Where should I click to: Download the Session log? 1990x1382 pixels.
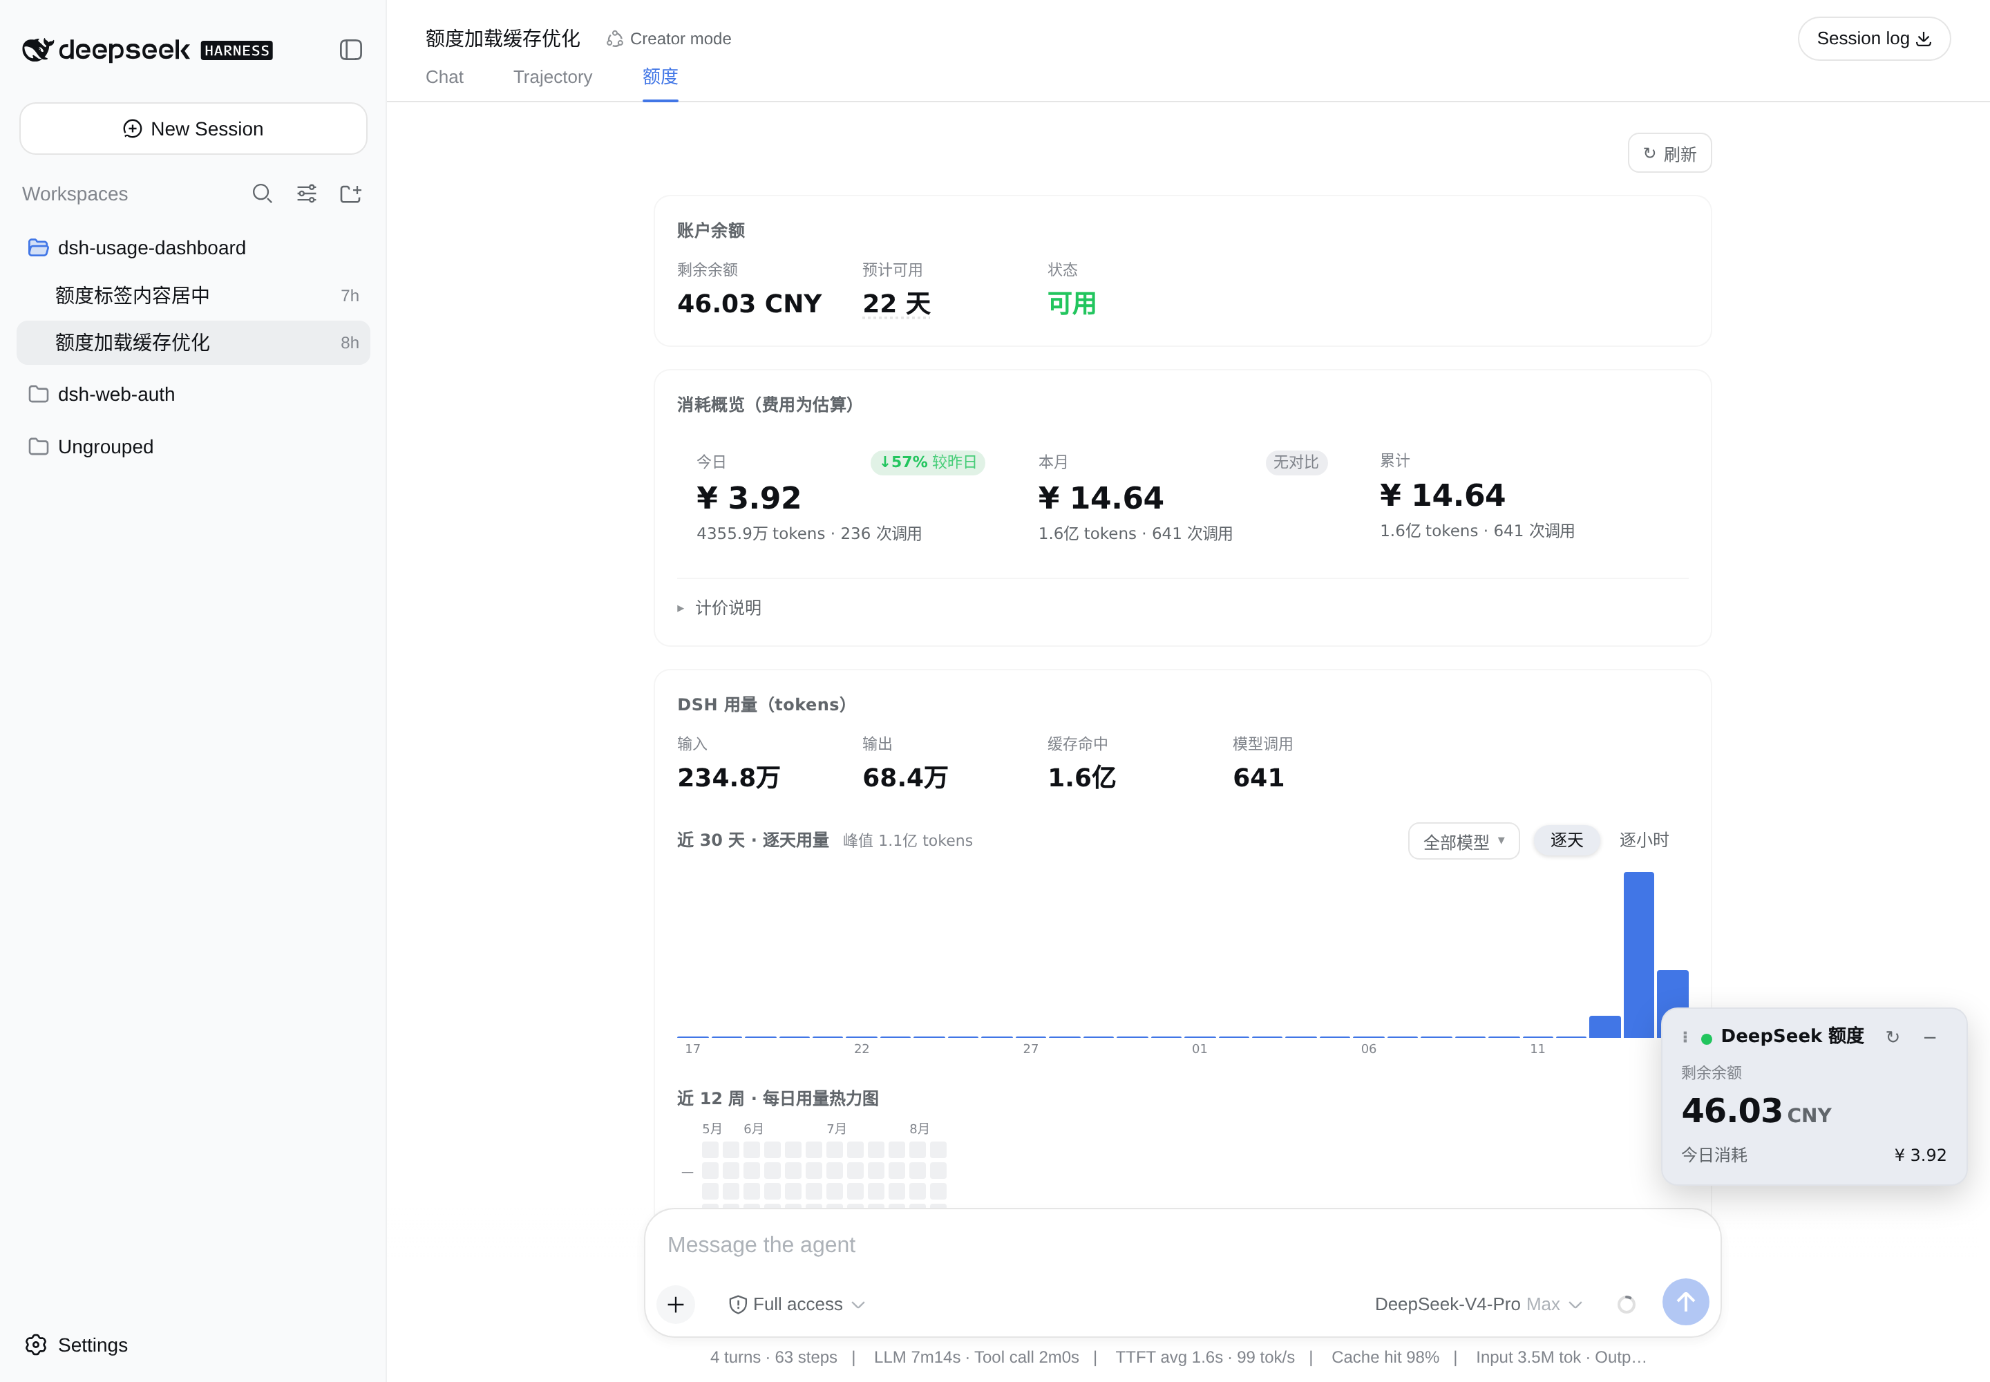click(x=1874, y=39)
